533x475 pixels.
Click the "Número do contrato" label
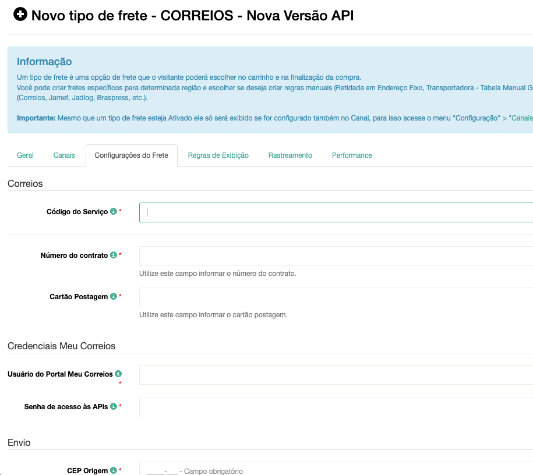74,255
